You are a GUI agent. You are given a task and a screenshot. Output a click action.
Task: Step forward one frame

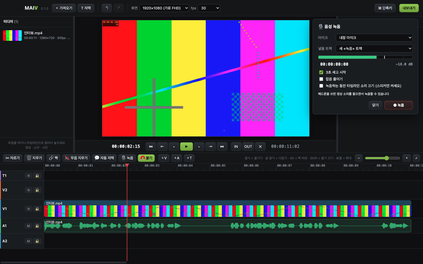199,146
